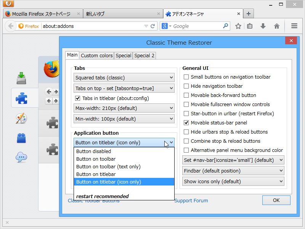Open the Set #nav-bar iconsize dropdown
Screen dimensions: 305x229
233,160
